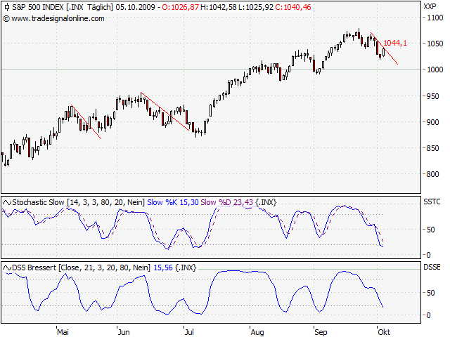Viewport: 450px width, 337px height.
Task: Click the red 1044,1 trendline label
Action: click(x=395, y=43)
